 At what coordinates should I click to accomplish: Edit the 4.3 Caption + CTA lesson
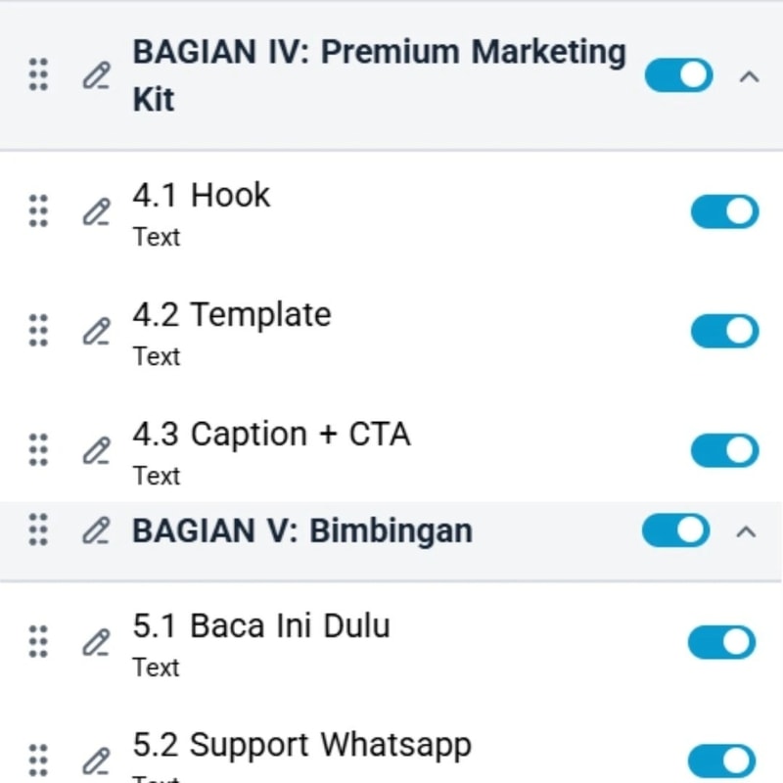click(95, 450)
